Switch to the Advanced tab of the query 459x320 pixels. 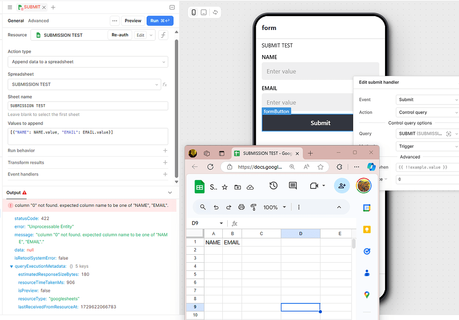point(38,21)
